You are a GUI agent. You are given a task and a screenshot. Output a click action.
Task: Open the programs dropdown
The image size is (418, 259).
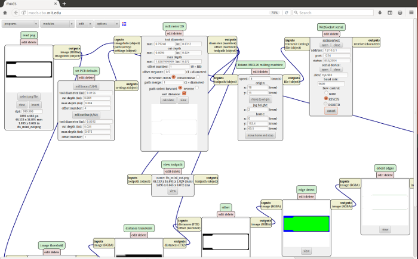click(20, 24)
